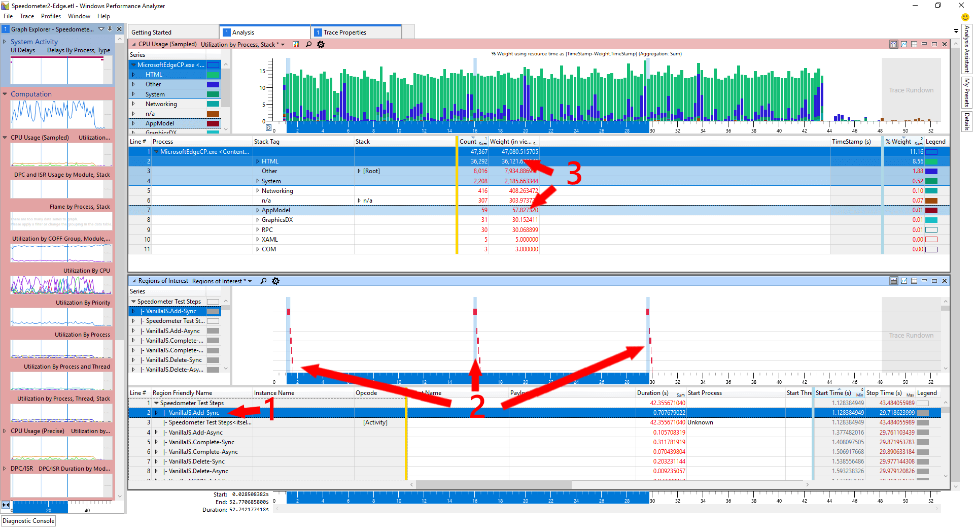This screenshot has height=528, width=974.
Task: Minimize the Regions of Interest graph pane
Action: tap(924, 280)
